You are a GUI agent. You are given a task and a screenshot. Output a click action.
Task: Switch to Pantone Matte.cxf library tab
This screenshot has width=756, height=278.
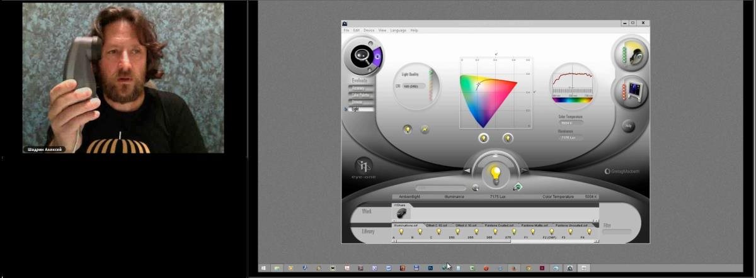[x=536, y=225]
